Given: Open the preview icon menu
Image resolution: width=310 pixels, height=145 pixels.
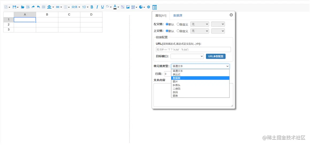Looking at the screenshot, I should point(7,7).
